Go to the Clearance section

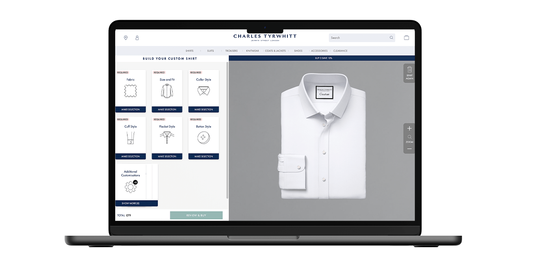tap(340, 51)
